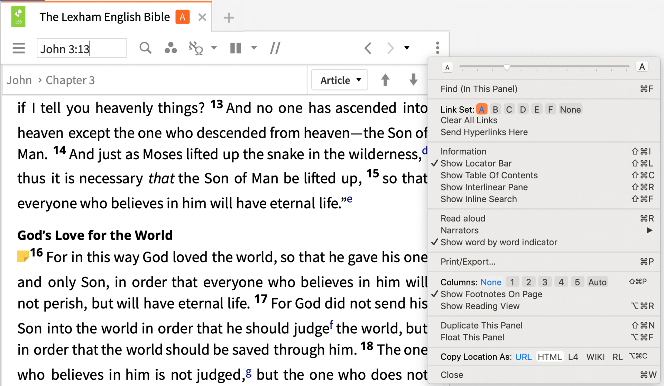Click the vertical three-dot panel menu
The width and height of the screenshot is (664, 386).
(437, 48)
